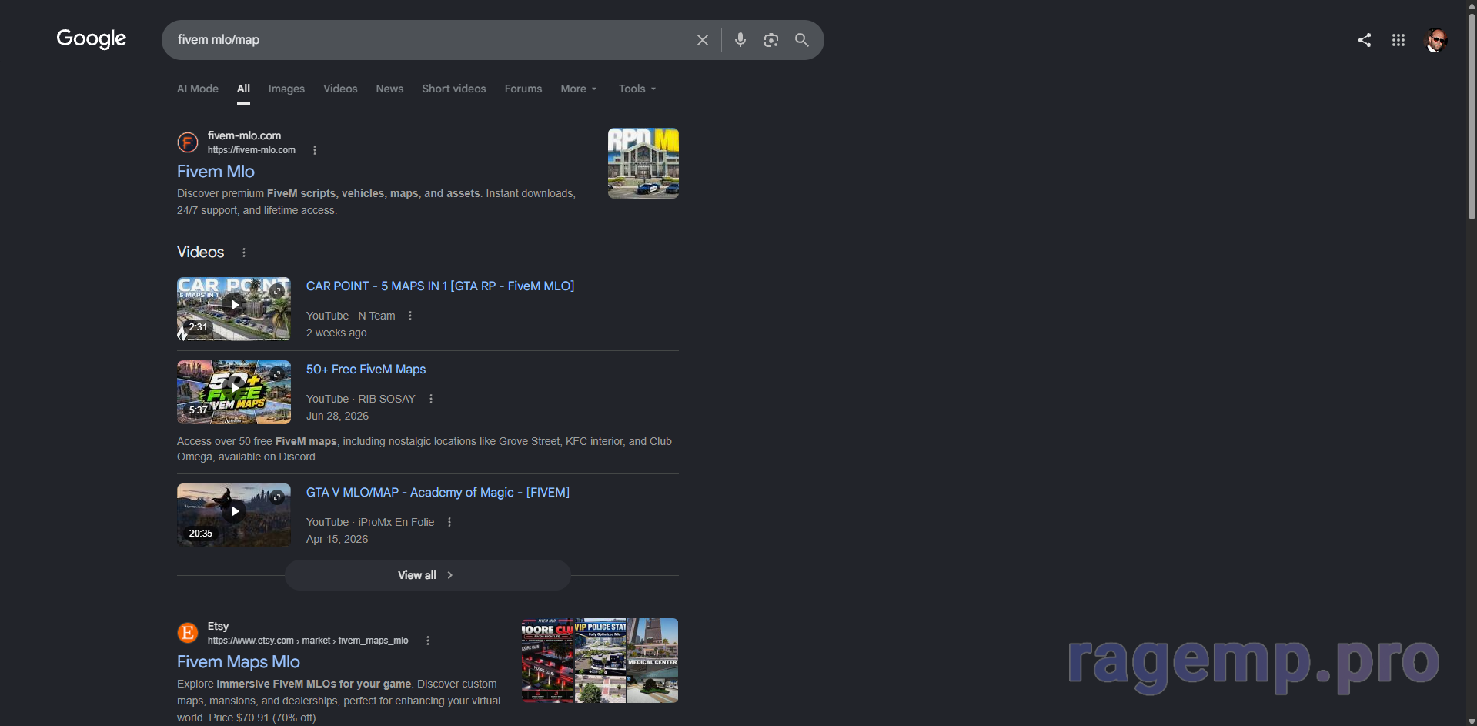Play the 50+ Free Maps video thumbnail

tap(234, 392)
